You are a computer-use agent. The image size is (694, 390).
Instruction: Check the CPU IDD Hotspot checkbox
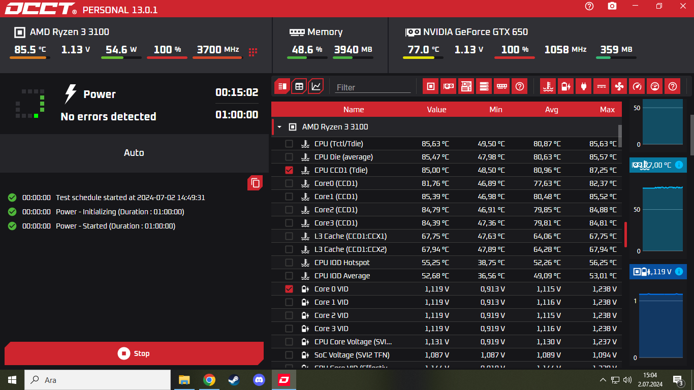pos(289,263)
